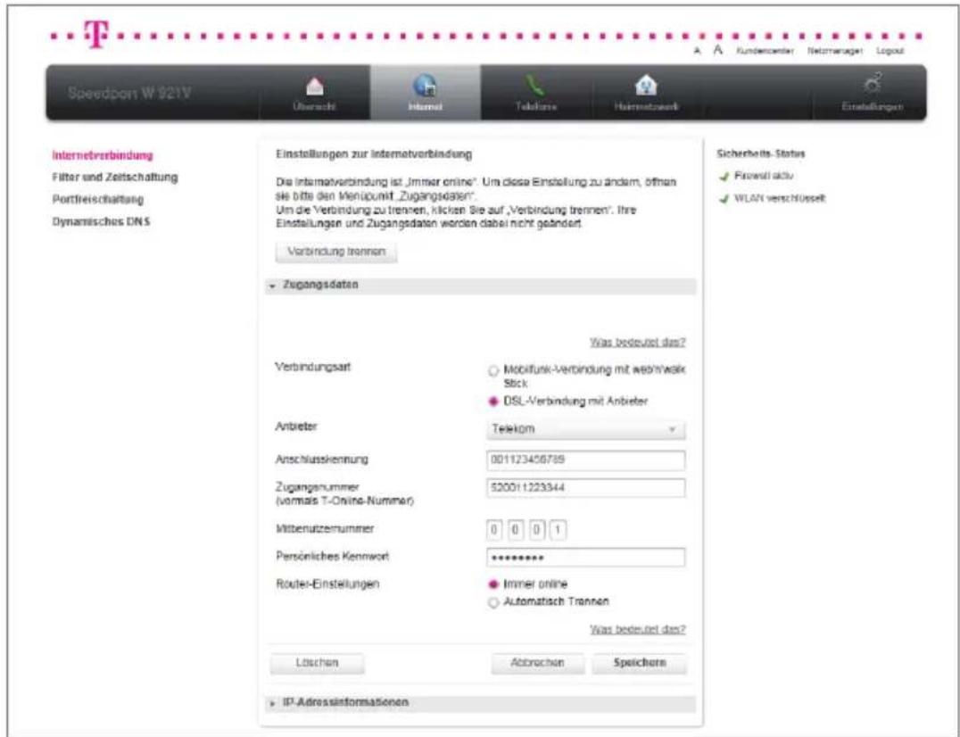Open the Anbieter Telekom dropdown
This screenshot has height=737, width=960.
point(586,429)
